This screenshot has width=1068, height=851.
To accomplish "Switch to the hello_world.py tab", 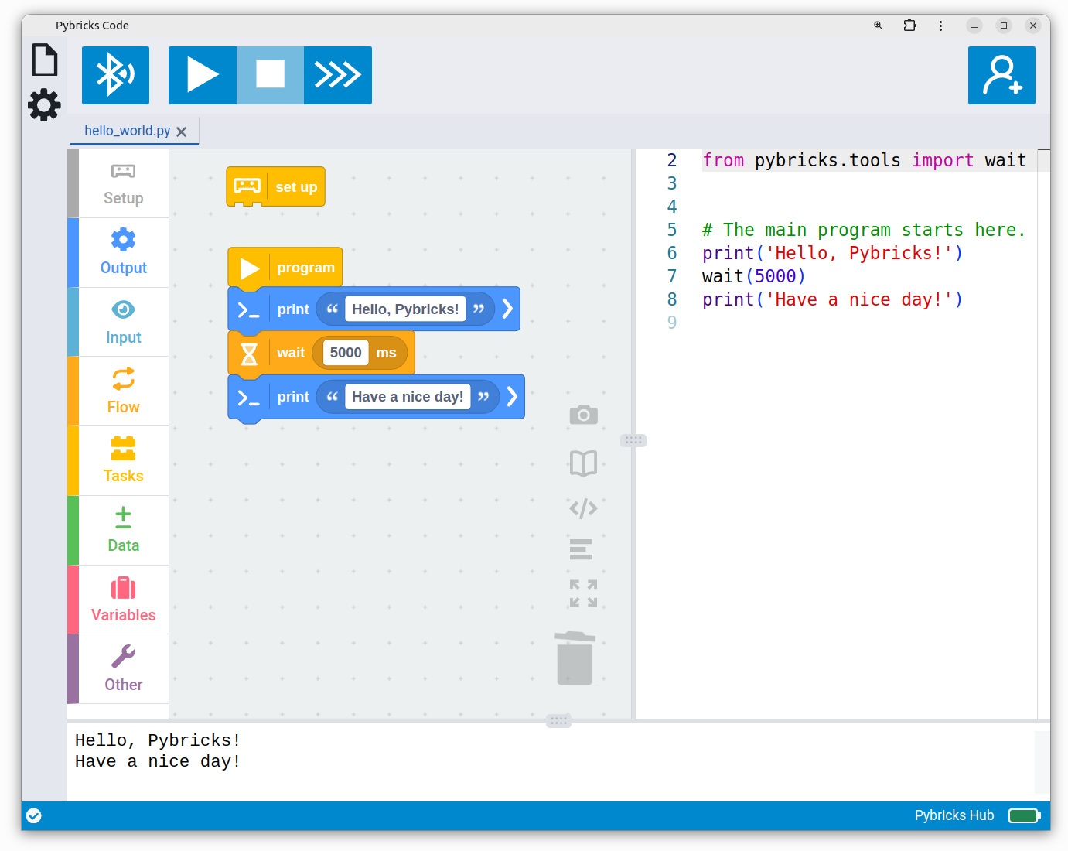I will point(128,131).
